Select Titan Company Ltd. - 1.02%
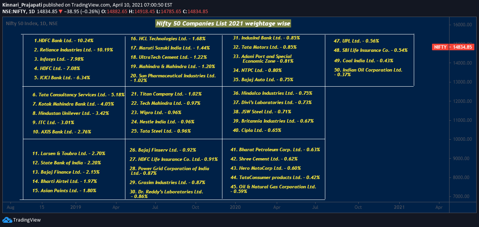The height and width of the screenshot is (227, 479). (166, 94)
